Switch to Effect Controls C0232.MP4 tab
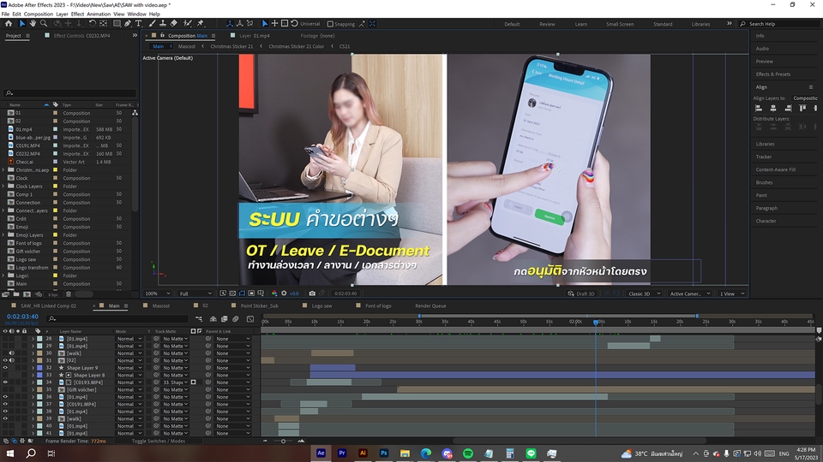Image resolution: width=823 pixels, height=462 pixels. click(x=82, y=36)
